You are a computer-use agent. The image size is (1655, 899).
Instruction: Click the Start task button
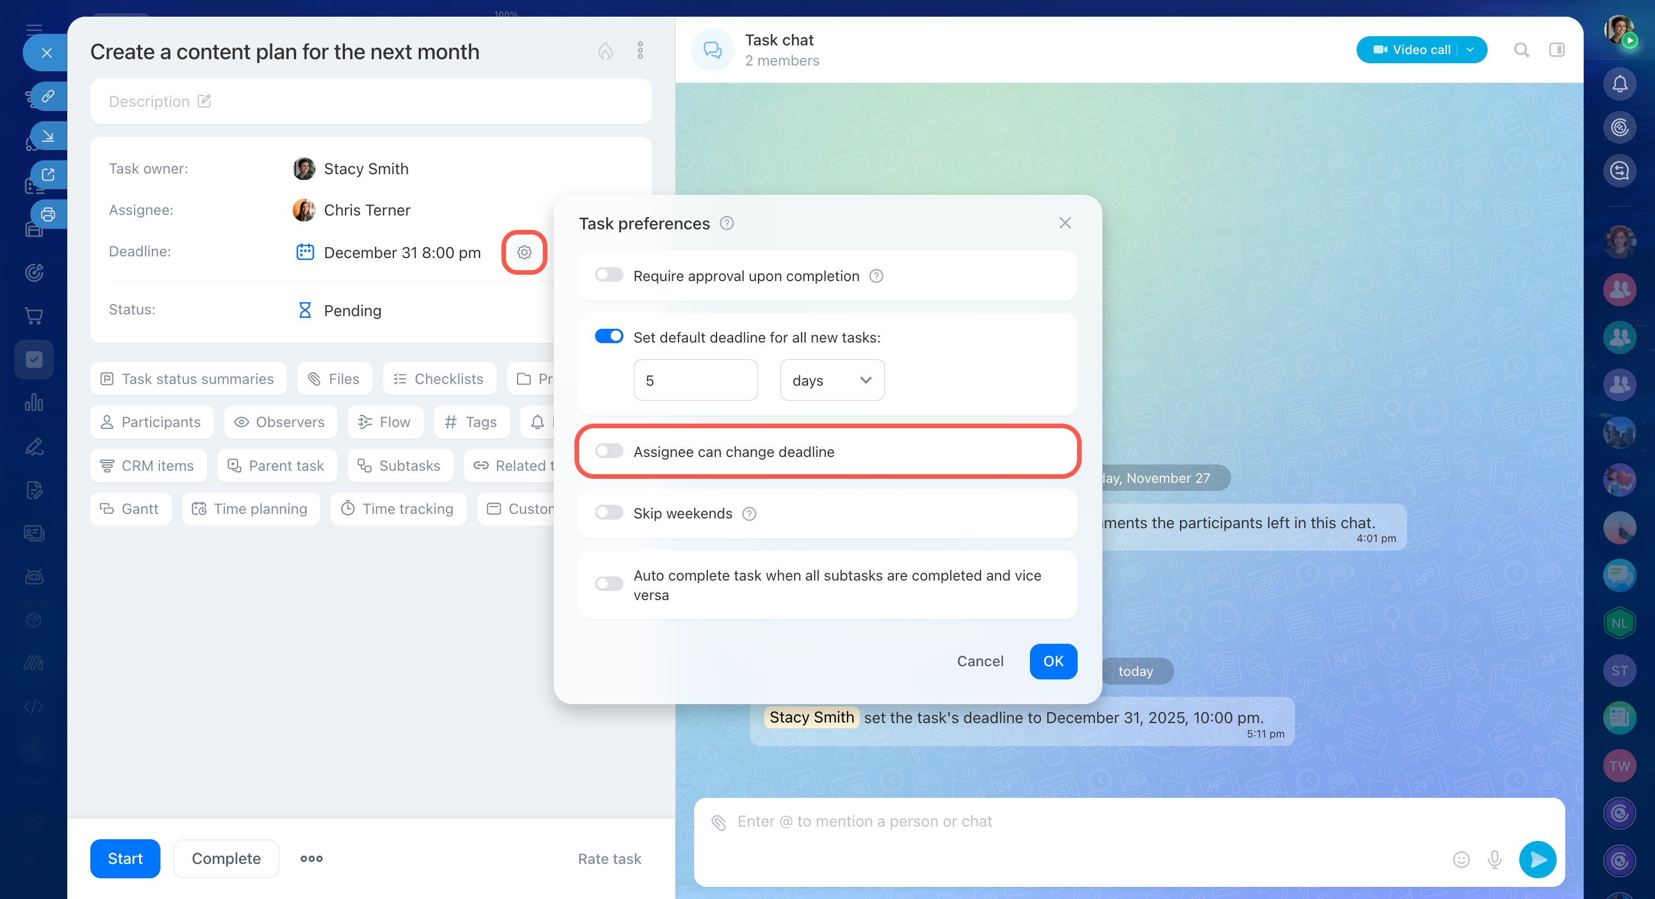pyautogui.click(x=125, y=859)
